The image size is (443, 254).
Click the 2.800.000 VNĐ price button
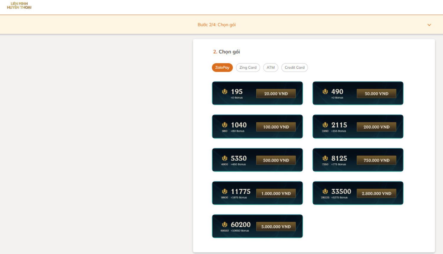377,193
